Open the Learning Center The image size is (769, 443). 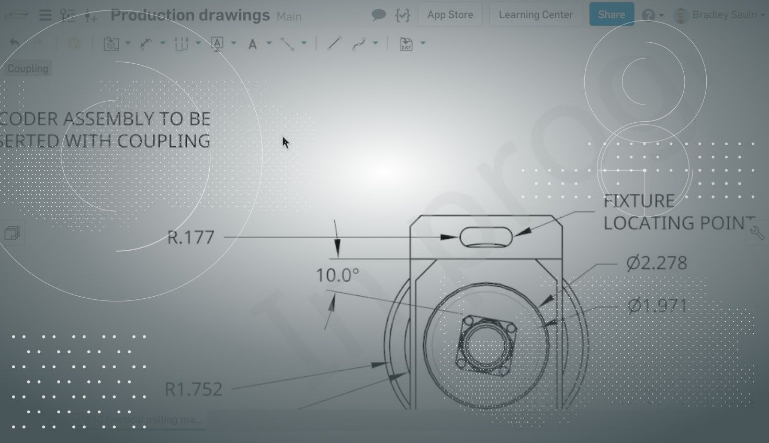[x=536, y=15]
